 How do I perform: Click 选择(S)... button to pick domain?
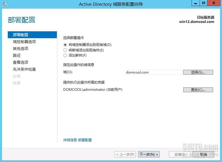click(x=198, y=72)
